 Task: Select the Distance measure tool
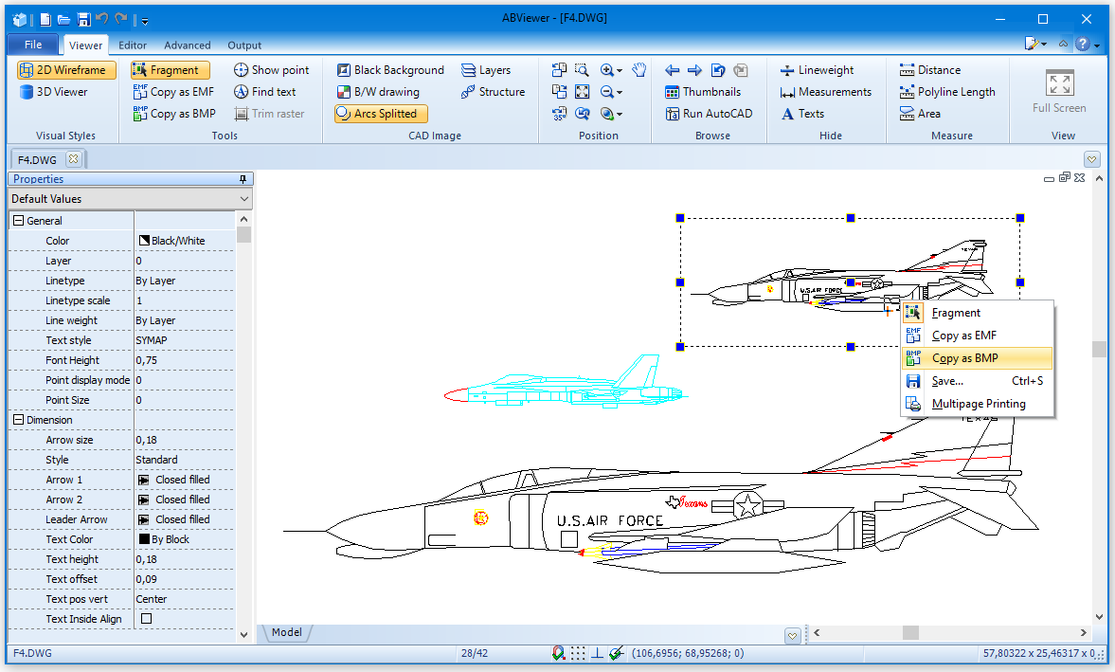point(929,70)
